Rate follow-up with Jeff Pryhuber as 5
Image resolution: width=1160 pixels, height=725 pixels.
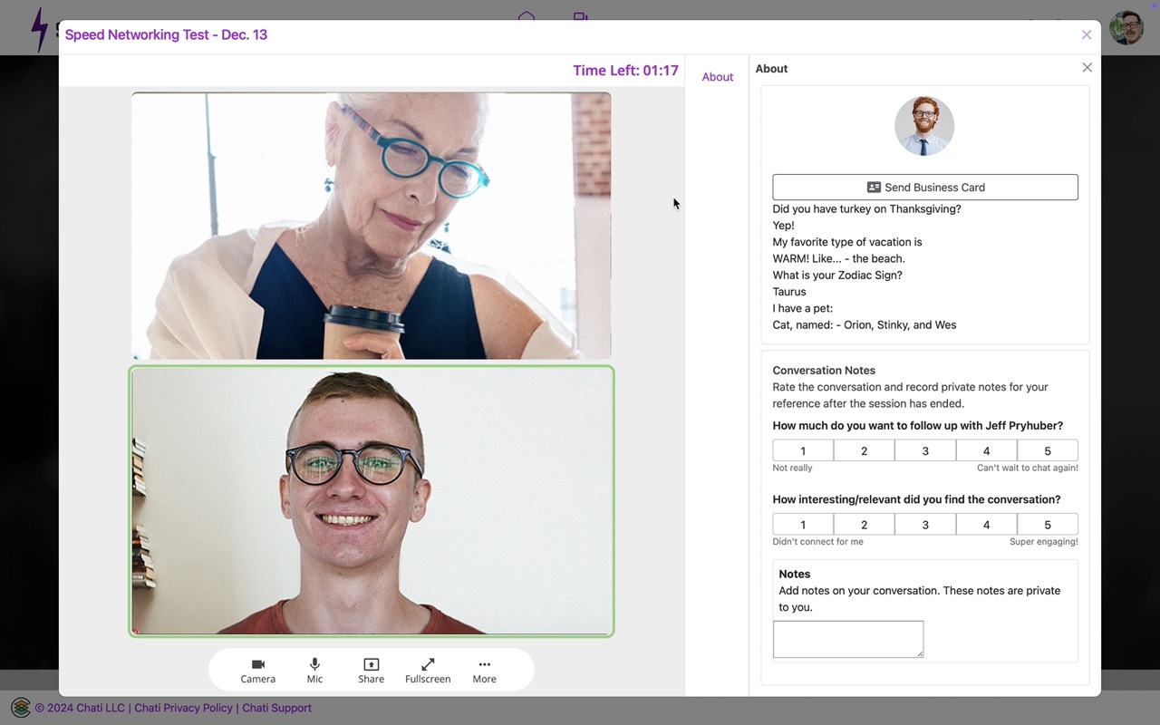pos(1048,450)
